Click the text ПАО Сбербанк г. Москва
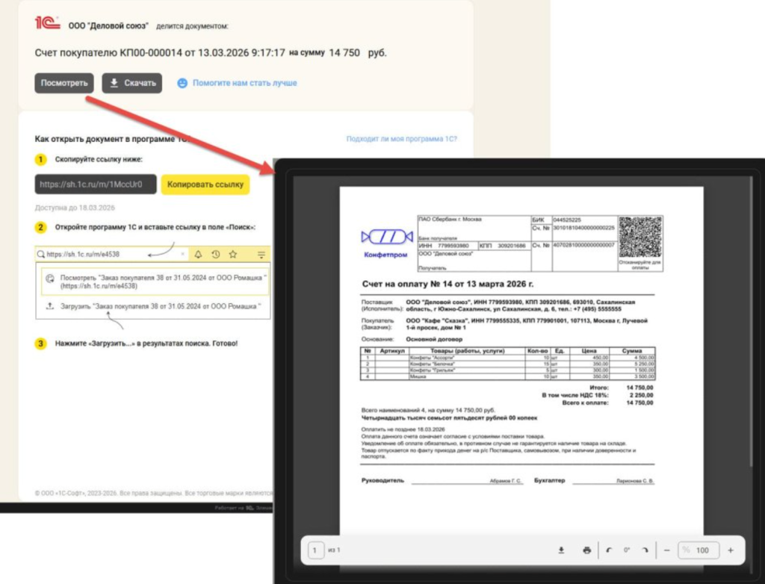Viewport: 765px width, 584px height. (450, 220)
